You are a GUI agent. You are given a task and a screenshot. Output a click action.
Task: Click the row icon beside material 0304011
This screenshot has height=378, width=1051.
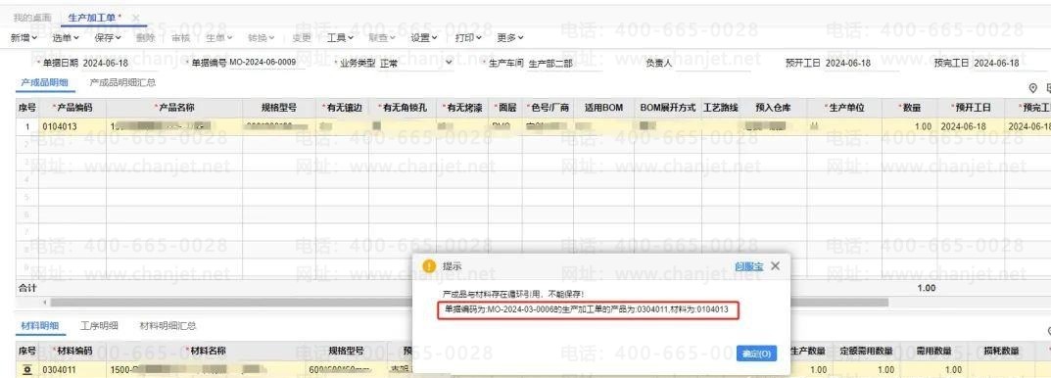tap(26, 369)
